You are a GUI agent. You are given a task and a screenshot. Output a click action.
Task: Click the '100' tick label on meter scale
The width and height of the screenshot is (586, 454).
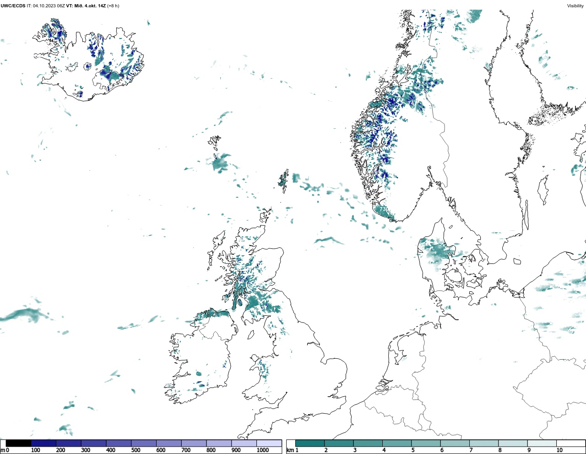[35, 450]
